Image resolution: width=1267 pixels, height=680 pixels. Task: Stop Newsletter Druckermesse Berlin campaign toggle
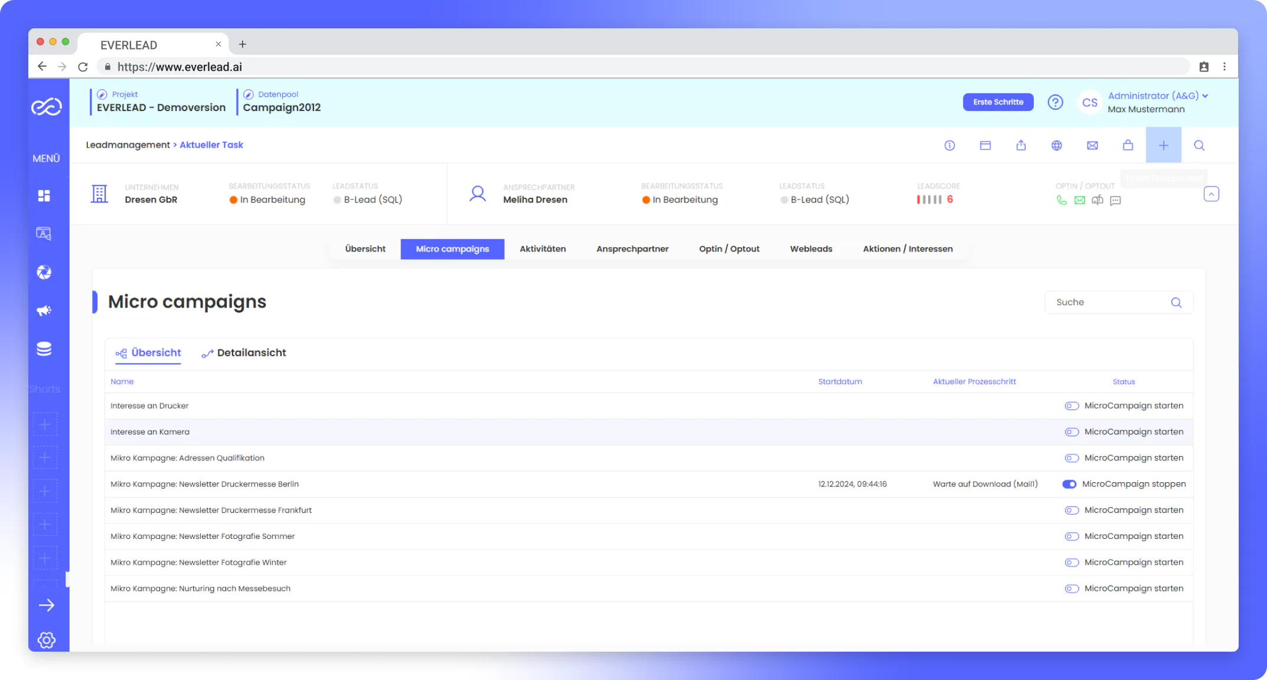1069,484
